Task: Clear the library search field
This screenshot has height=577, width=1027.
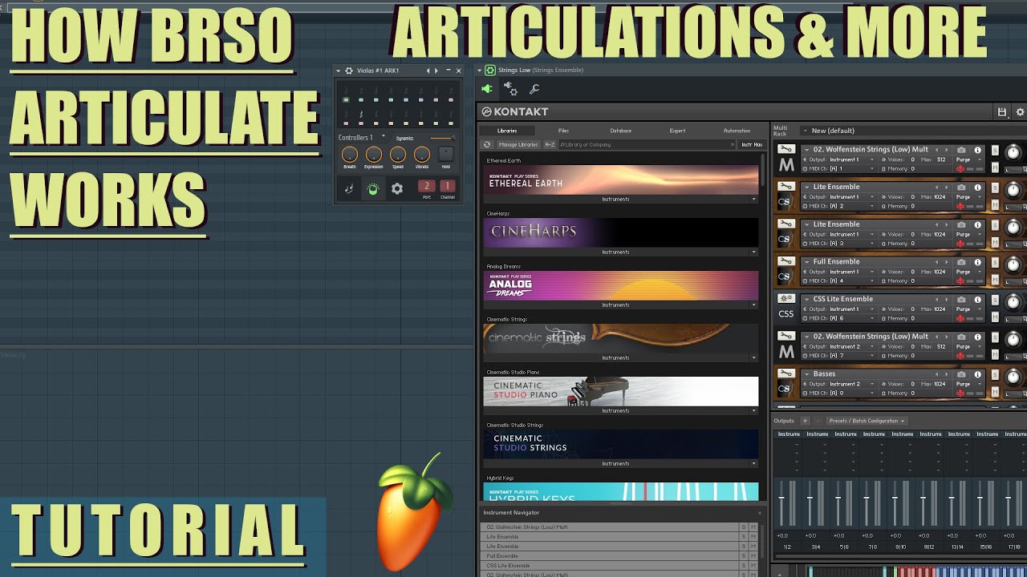Action: pos(732,144)
